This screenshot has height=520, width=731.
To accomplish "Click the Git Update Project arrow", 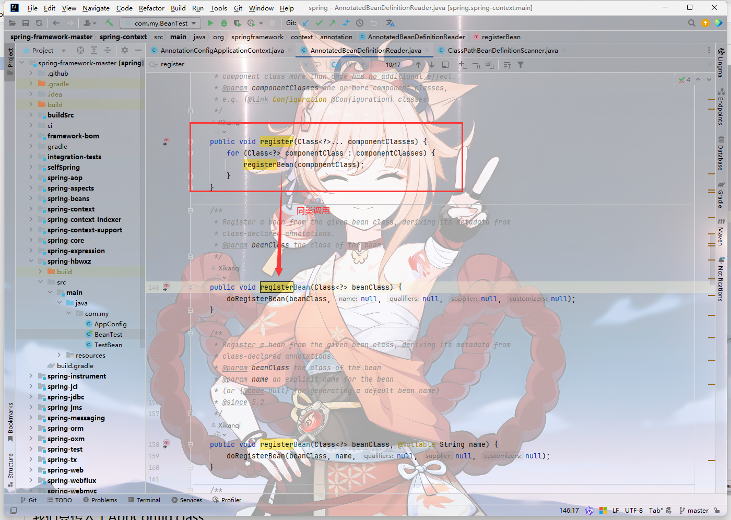I will pos(305,23).
